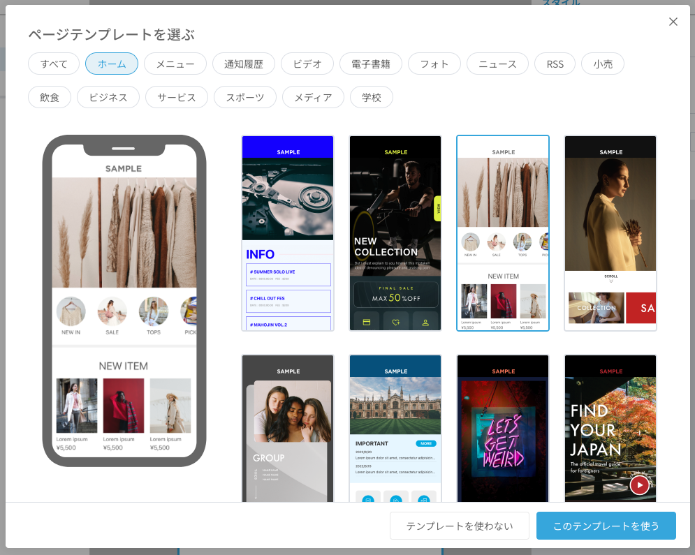Pick the blue INFO hard-drive template
The width and height of the screenshot is (695, 555).
[288, 233]
